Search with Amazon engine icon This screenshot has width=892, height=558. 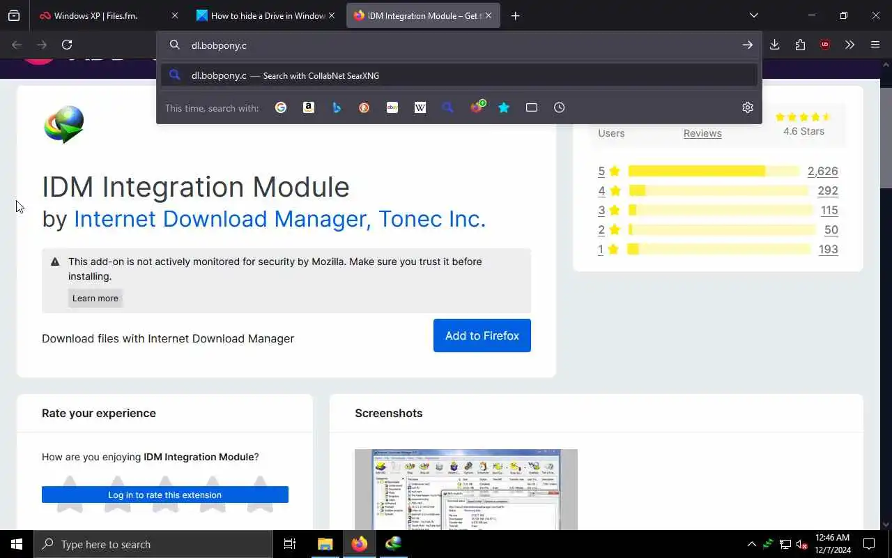point(309,107)
